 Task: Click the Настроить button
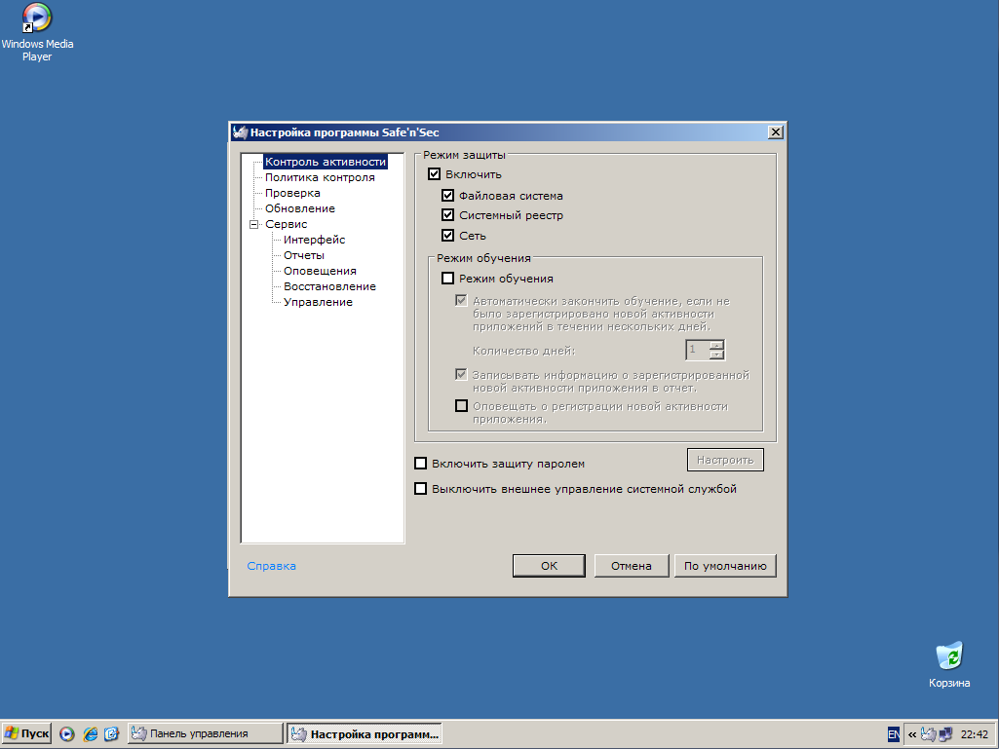[x=725, y=460]
